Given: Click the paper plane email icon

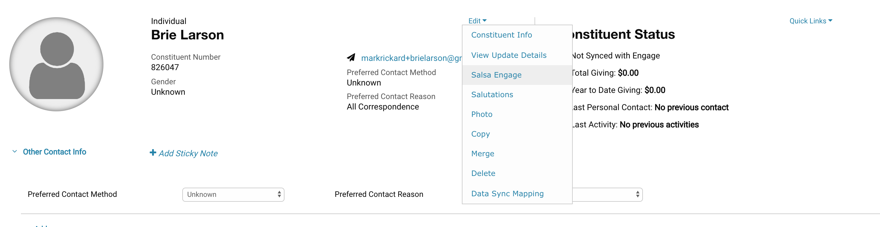Looking at the screenshot, I should coord(351,58).
